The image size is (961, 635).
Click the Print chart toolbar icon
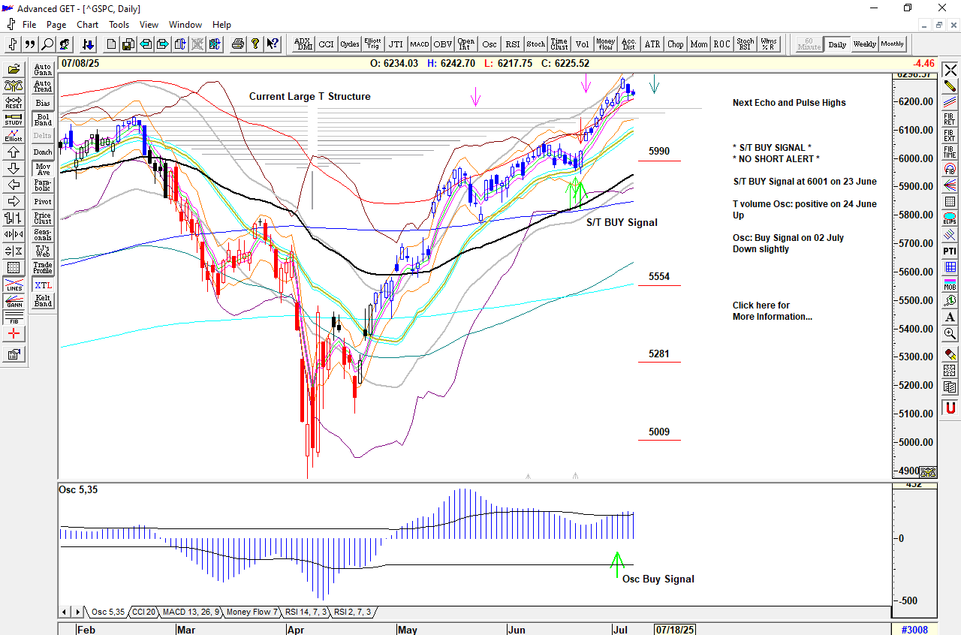coord(238,44)
